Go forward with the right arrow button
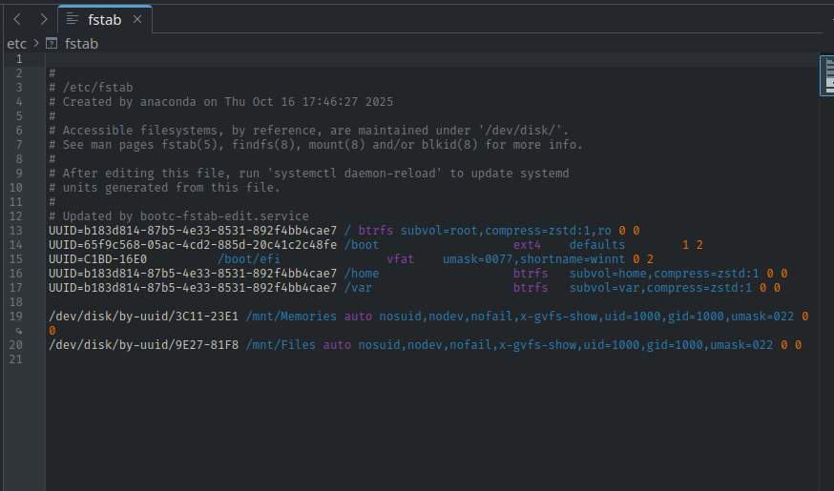Viewport: 834px width, 491px height. [x=44, y=20]
